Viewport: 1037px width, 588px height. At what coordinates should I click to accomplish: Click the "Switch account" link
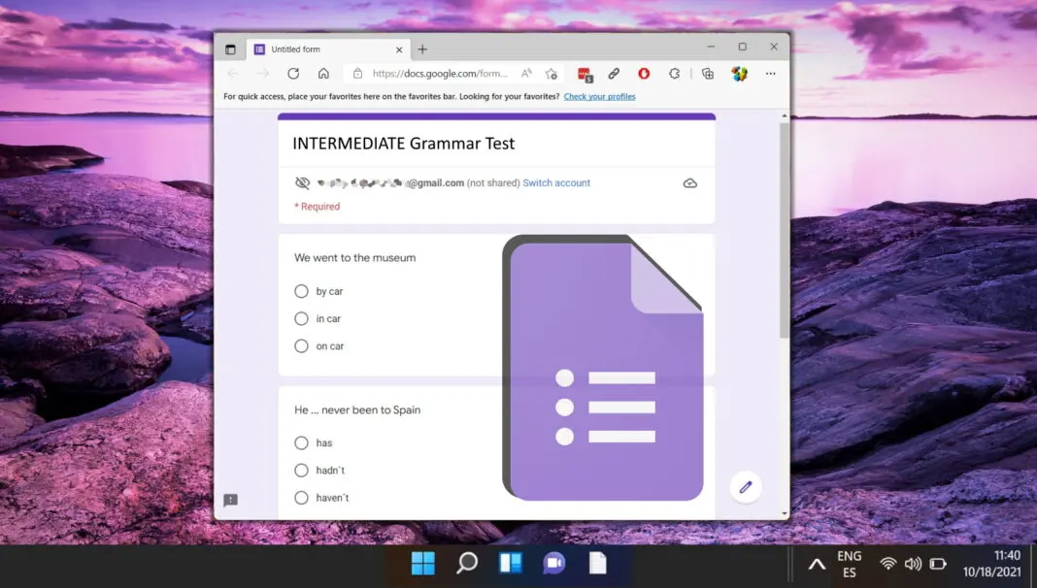click(x=556, y=183)
